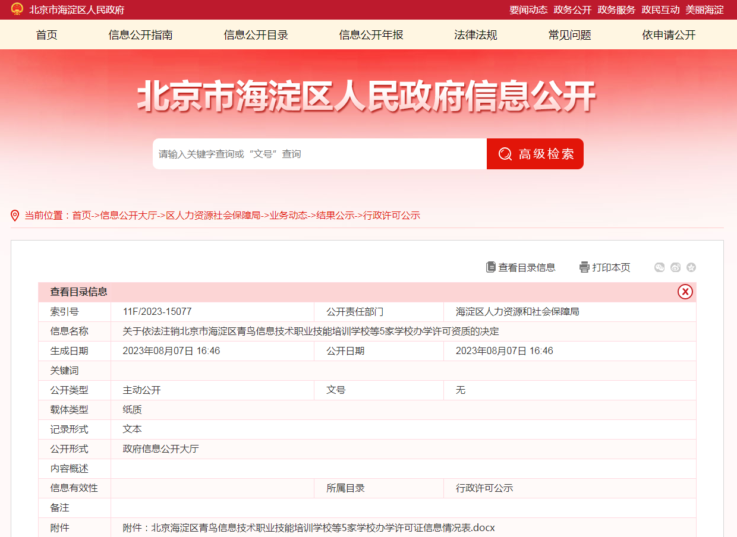Click the 行政许可公示 value in 所属目录 row

484,488
